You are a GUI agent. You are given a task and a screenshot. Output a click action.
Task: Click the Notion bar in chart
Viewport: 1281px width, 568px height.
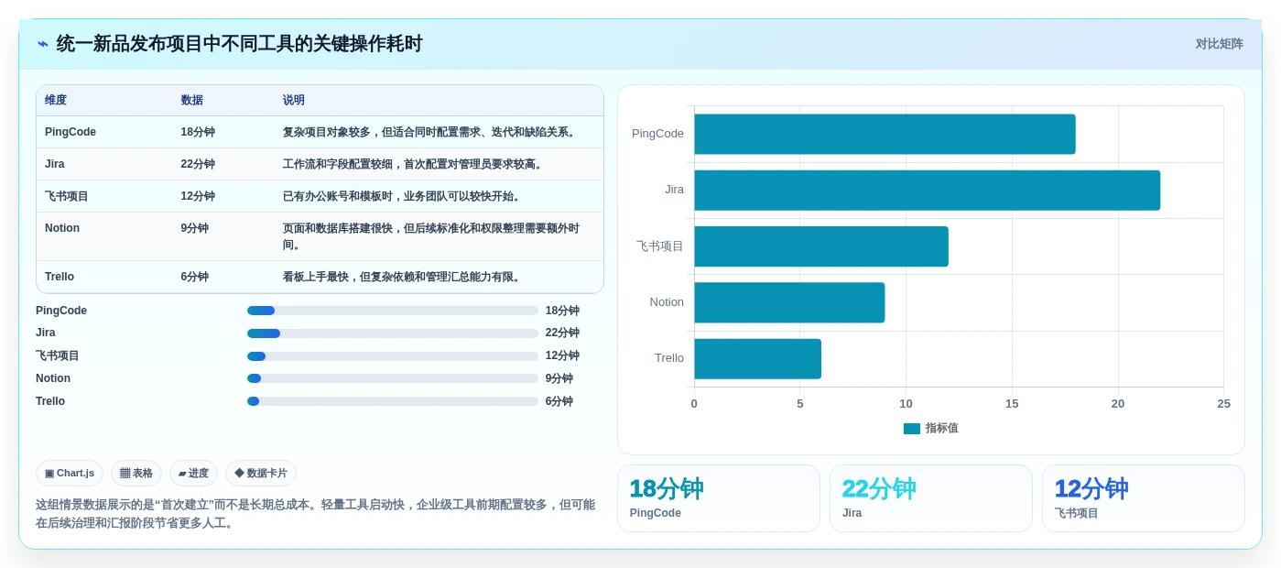(x=789, y=302)
